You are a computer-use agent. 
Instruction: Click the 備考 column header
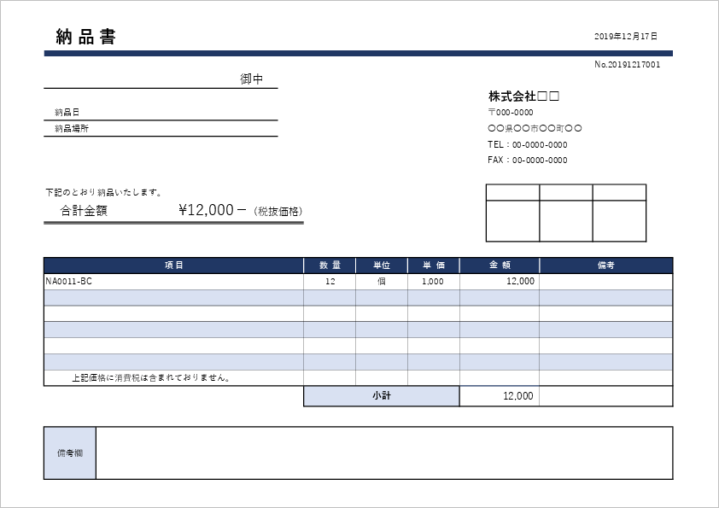coord(605,266)
